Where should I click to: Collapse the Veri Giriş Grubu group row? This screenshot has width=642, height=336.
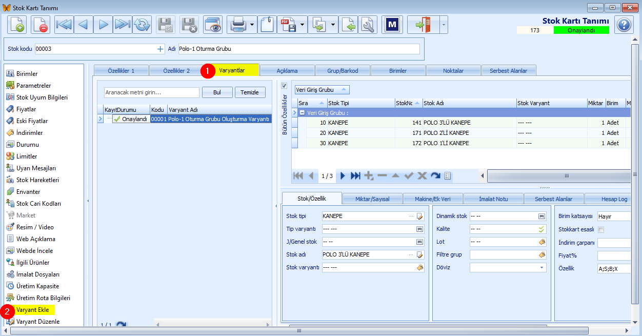[x=303, y=113]
